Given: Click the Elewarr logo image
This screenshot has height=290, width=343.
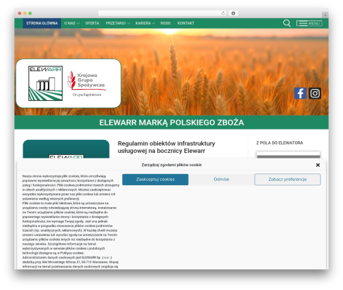Looking at the screenshot, I should click(45, 83).
